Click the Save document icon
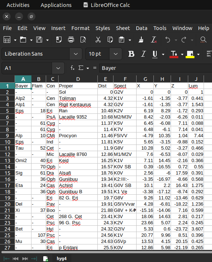The image size is (212, 262). click(39, 40)
